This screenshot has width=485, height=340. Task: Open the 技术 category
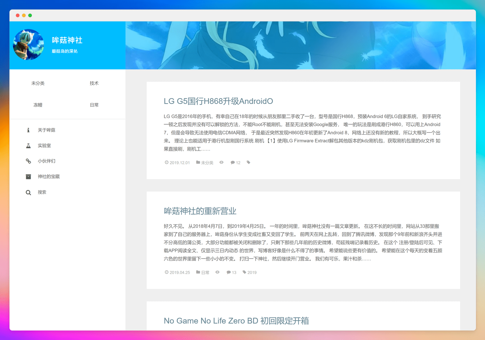[x=94, y=83]
